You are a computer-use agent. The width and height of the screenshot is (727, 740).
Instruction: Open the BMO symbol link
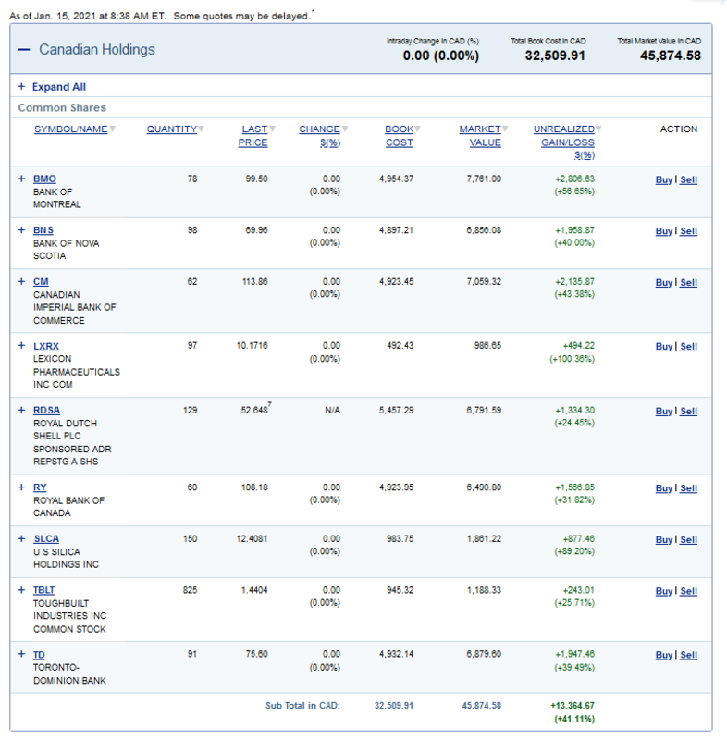[44, 179]
